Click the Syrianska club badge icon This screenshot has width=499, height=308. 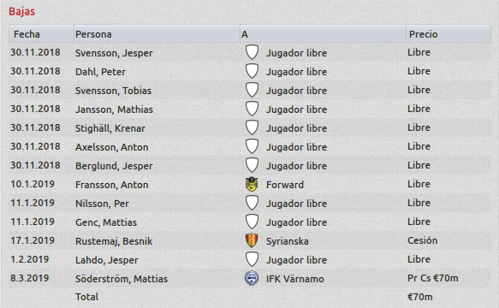(x=252, y=240)
